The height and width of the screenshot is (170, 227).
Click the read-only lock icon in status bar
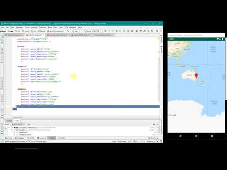tap(157, 141)
